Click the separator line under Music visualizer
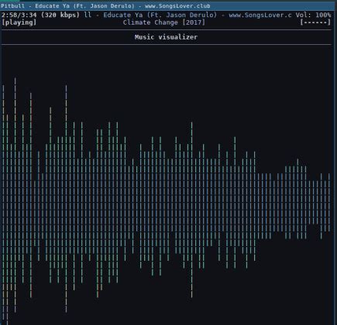 point(166,45)
